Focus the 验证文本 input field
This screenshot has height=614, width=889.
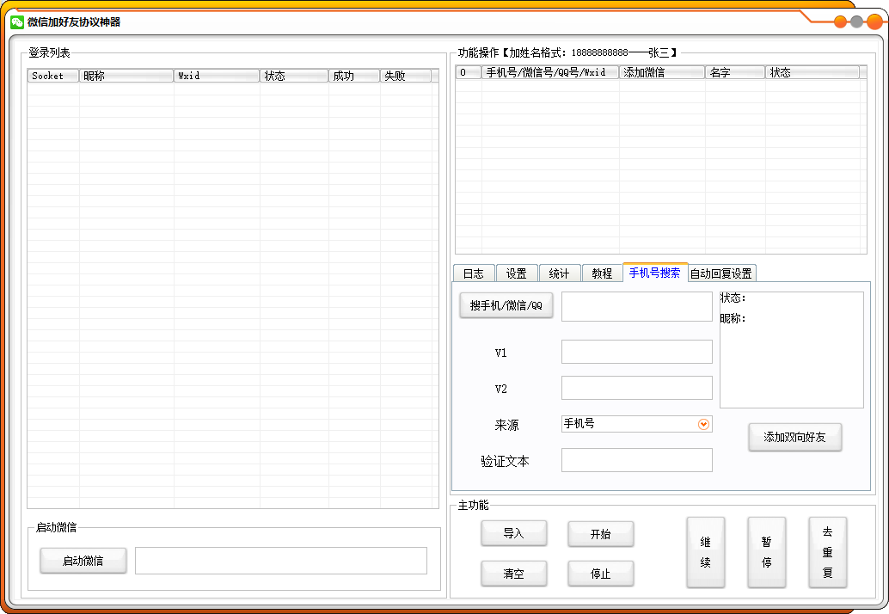click(637, 460)
